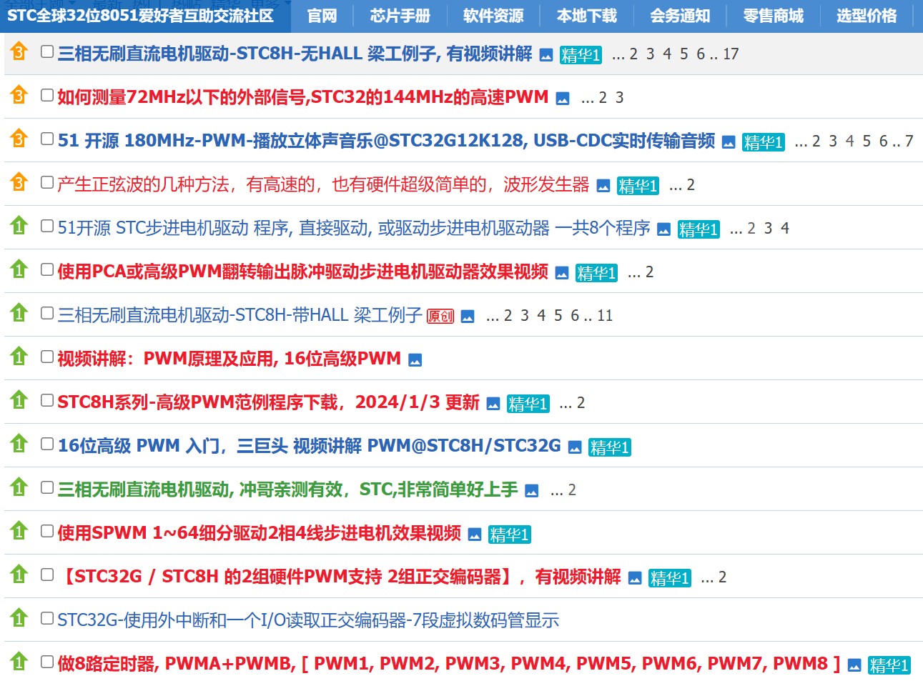Screen dimensions: 923x681
Task: Go to page 2 of 冲哥亲测有效 thread
Action: 572,490
